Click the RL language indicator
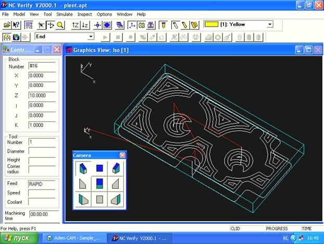 [285, 238]
